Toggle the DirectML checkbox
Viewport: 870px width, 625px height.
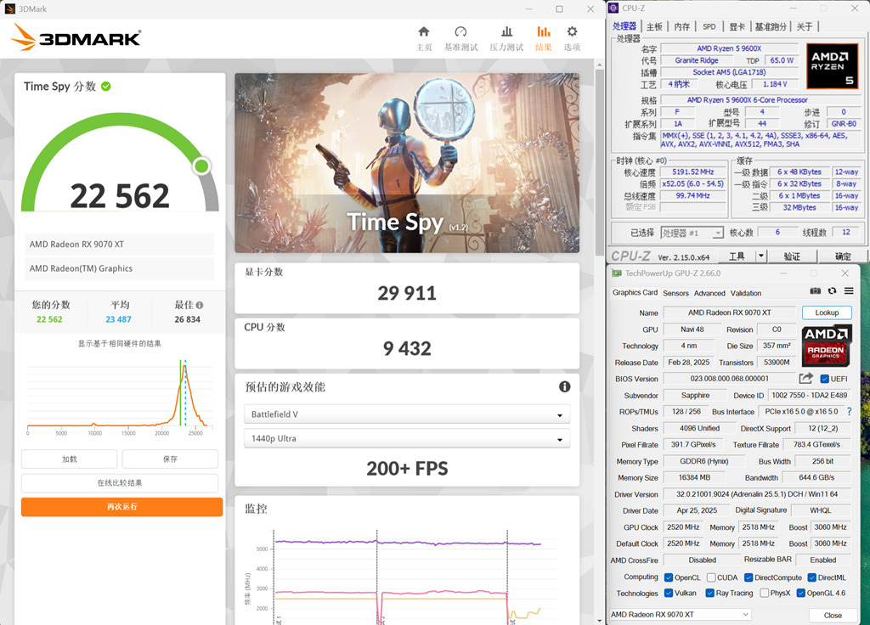pos(811,577)
